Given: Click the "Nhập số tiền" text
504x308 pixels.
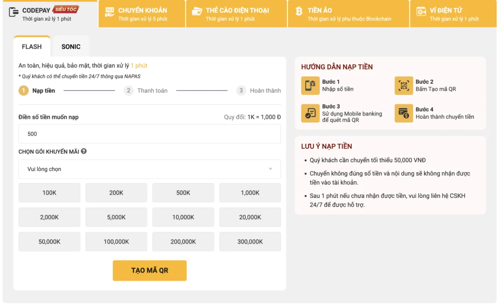Looking at the screenshot, I should [338, 89].
